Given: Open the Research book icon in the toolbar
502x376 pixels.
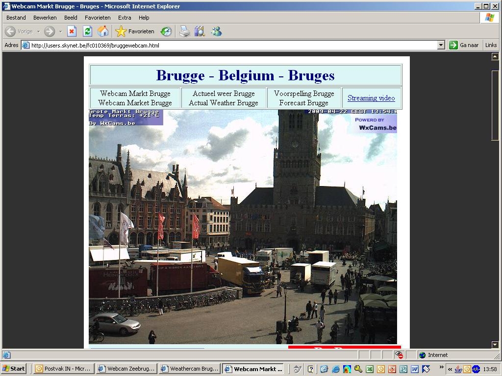Looking at the screenshot, I should (x=200, y=31).
